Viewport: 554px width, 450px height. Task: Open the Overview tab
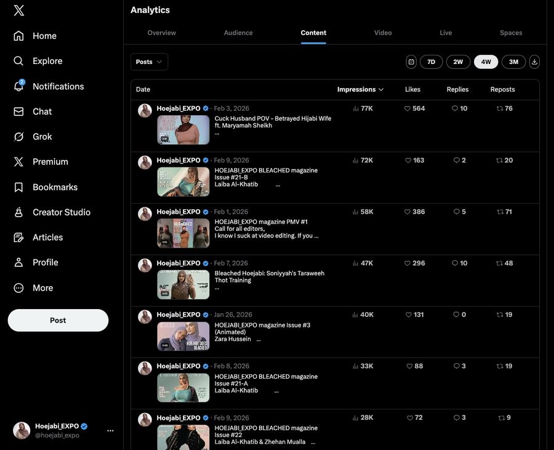(x=162, y=33)
